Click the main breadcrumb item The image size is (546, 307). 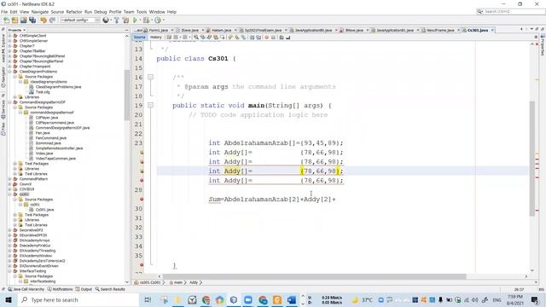[177, 282]
